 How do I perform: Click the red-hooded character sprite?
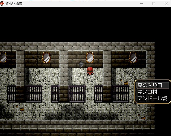coord(90,71)
